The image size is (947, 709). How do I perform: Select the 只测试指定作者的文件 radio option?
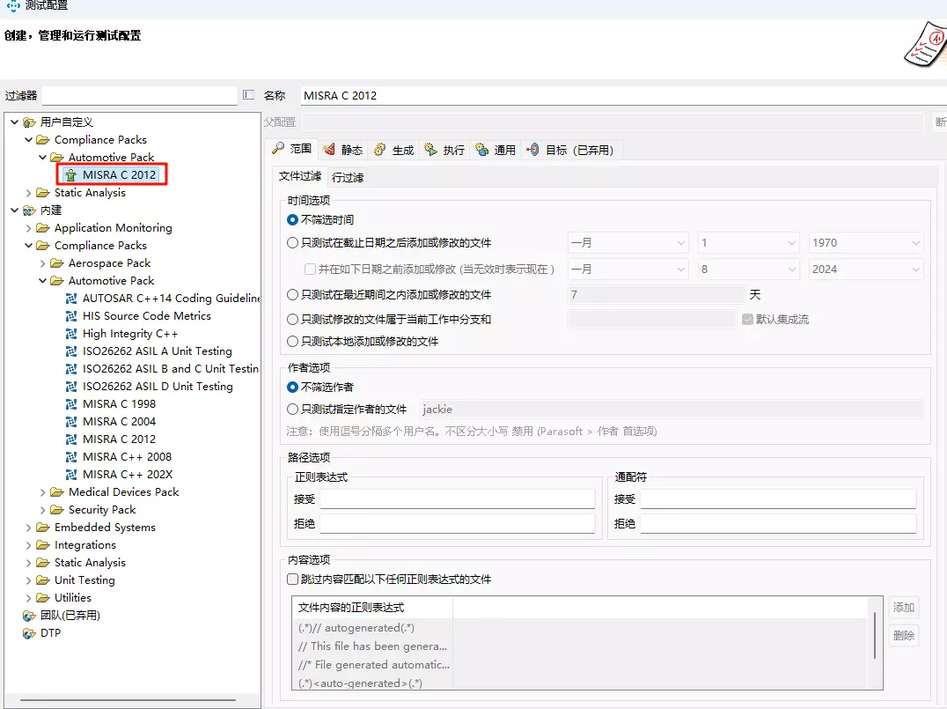point(293,410)
